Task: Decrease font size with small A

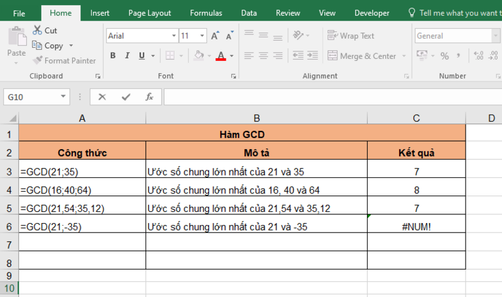Action: pos(230,36)
